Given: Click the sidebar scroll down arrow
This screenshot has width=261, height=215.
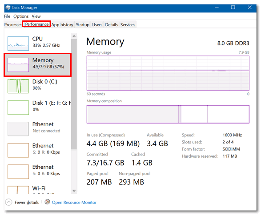Looking at the screenshot, I should [x=74, y=191].
